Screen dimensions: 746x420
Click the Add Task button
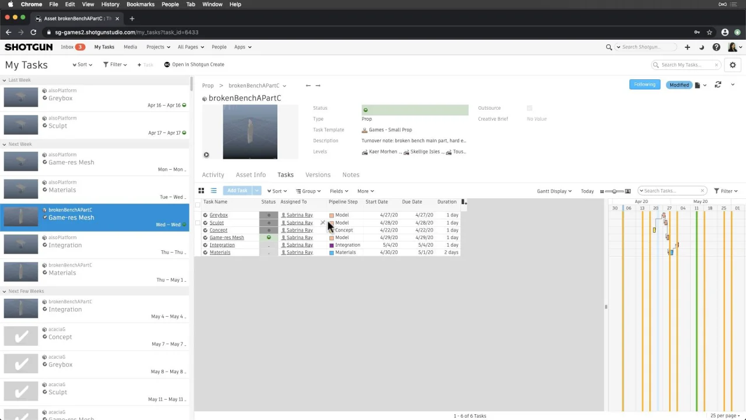[x=237, y=191]
